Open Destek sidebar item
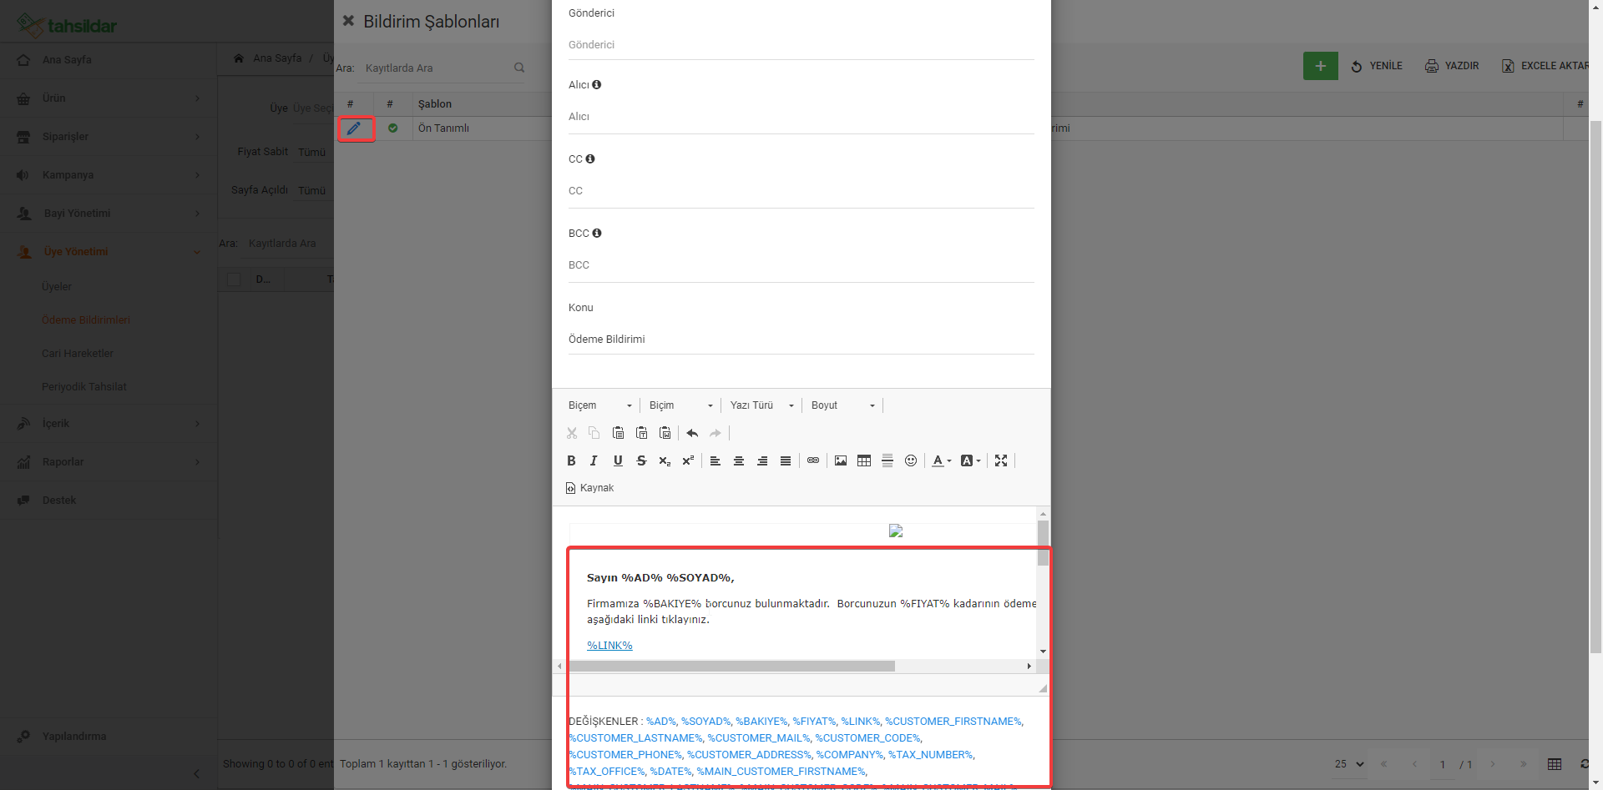The image size is (1603, 790). (109, 501)
